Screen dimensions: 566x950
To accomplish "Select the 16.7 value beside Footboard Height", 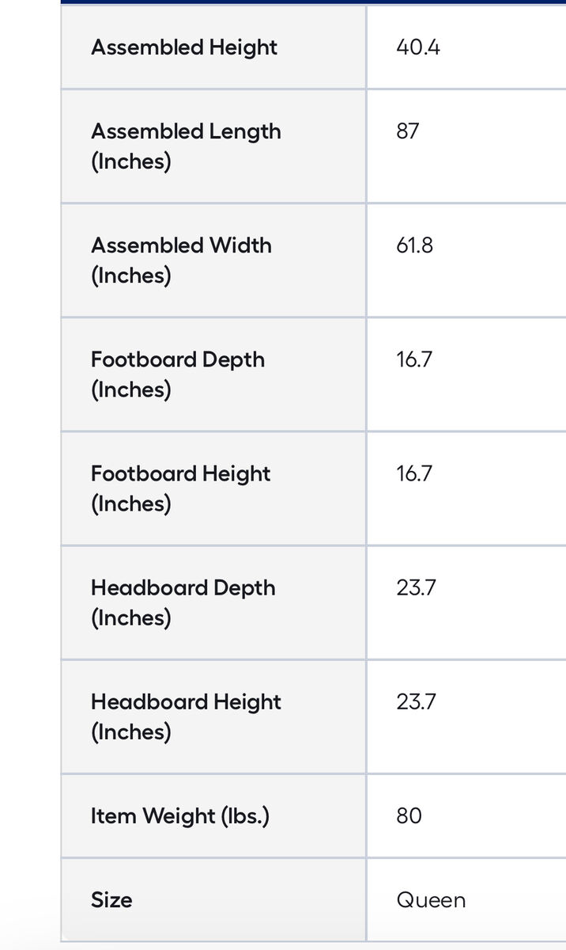I will click(414, 473).
